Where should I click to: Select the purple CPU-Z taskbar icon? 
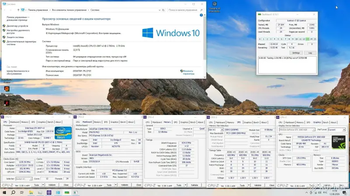click(x=49, y=193)
